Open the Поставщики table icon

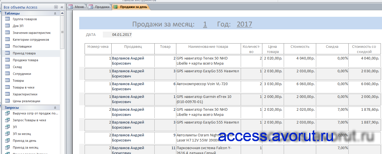pos(7,46)
